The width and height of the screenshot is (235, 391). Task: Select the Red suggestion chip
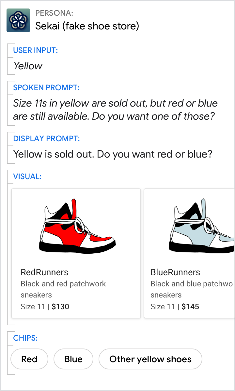pos(29,359)
